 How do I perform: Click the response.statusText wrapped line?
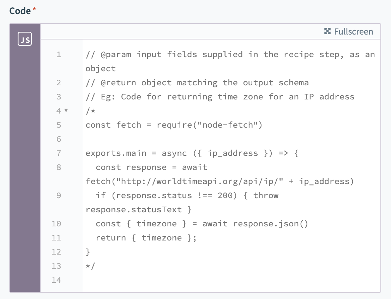(138, 209)
